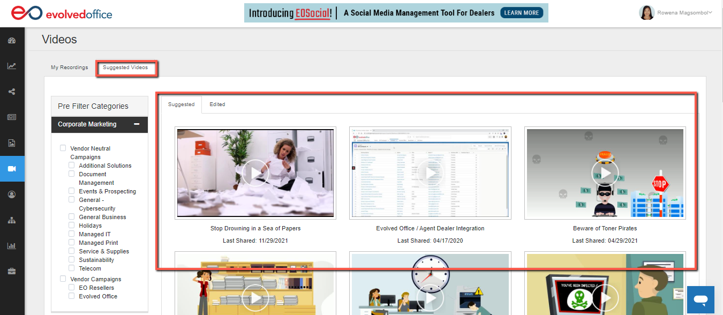Collapse the Corporate Marketing section minus icon
Image resolution: width=723 pixels, height=315 pixels.
(x=137, y=124)
